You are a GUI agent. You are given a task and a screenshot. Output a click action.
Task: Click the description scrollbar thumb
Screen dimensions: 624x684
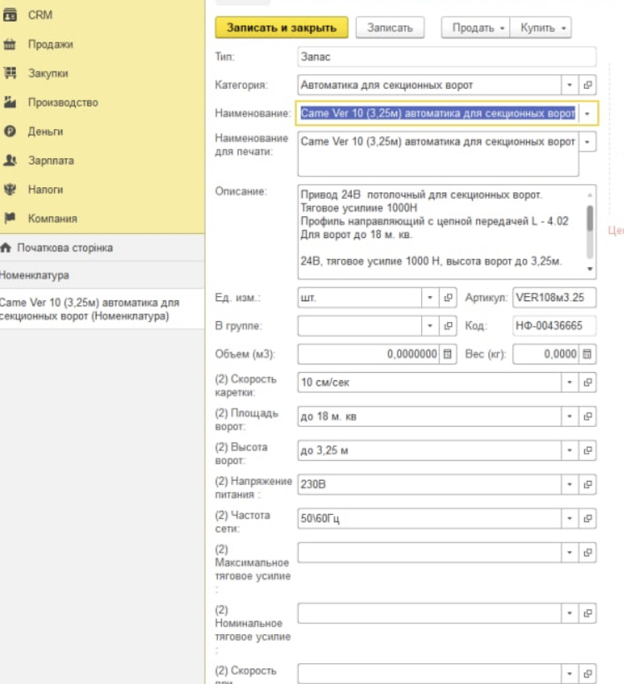click(590, 218)
